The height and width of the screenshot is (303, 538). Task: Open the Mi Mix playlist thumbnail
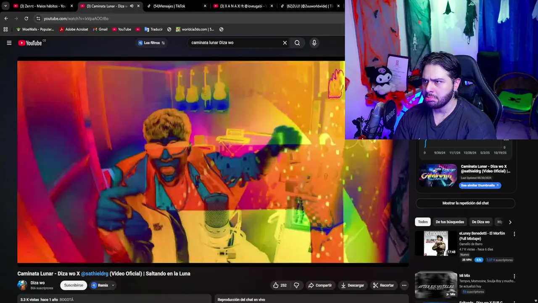click(436, 285)
